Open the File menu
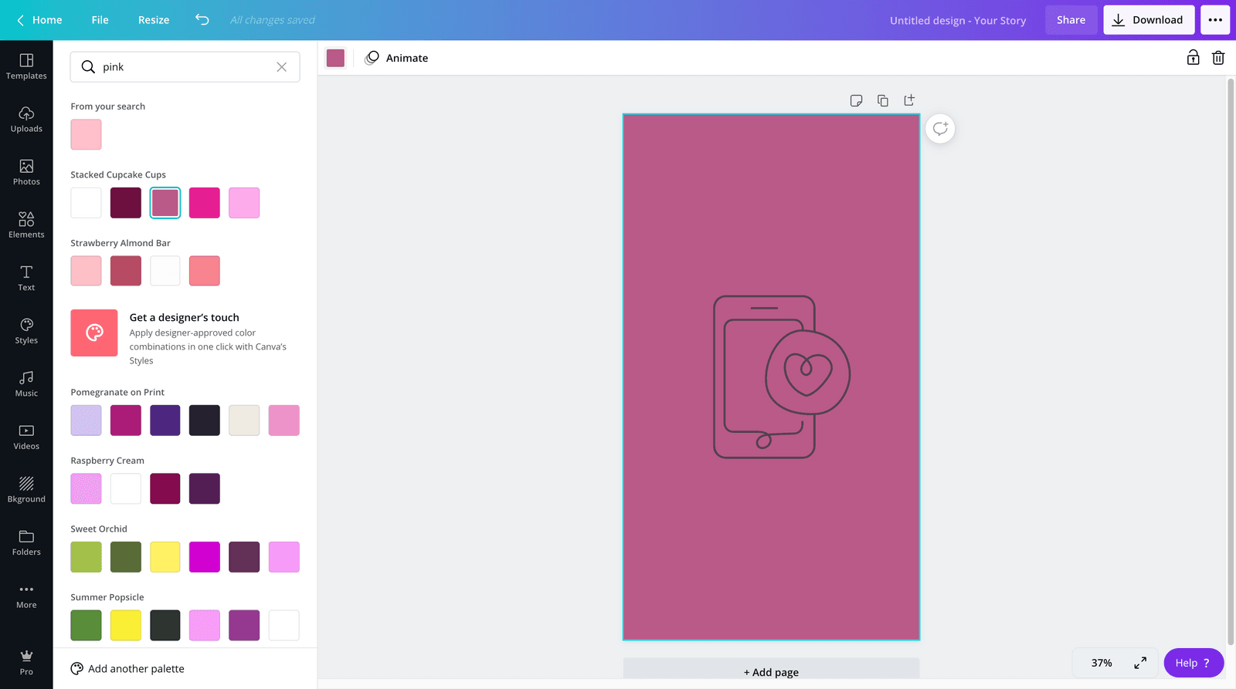 tap(100, 20)
